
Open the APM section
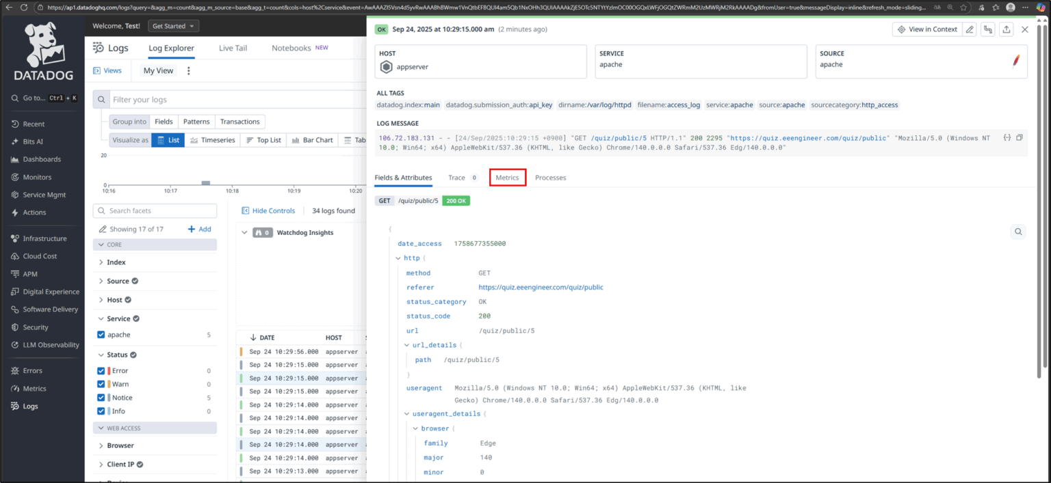[29, 273]
